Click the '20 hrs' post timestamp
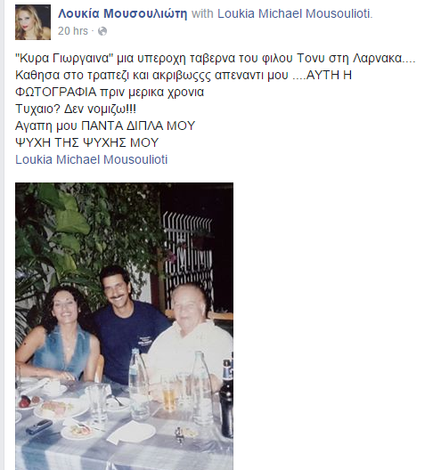Viewport: 441px width, 470px height. pos(73,31)
